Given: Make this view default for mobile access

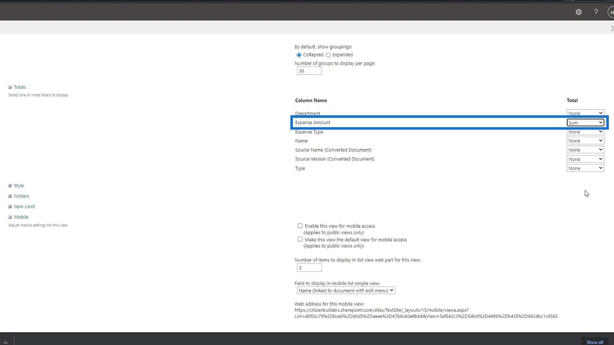Looking at the screenshot, I should [300, 239].
